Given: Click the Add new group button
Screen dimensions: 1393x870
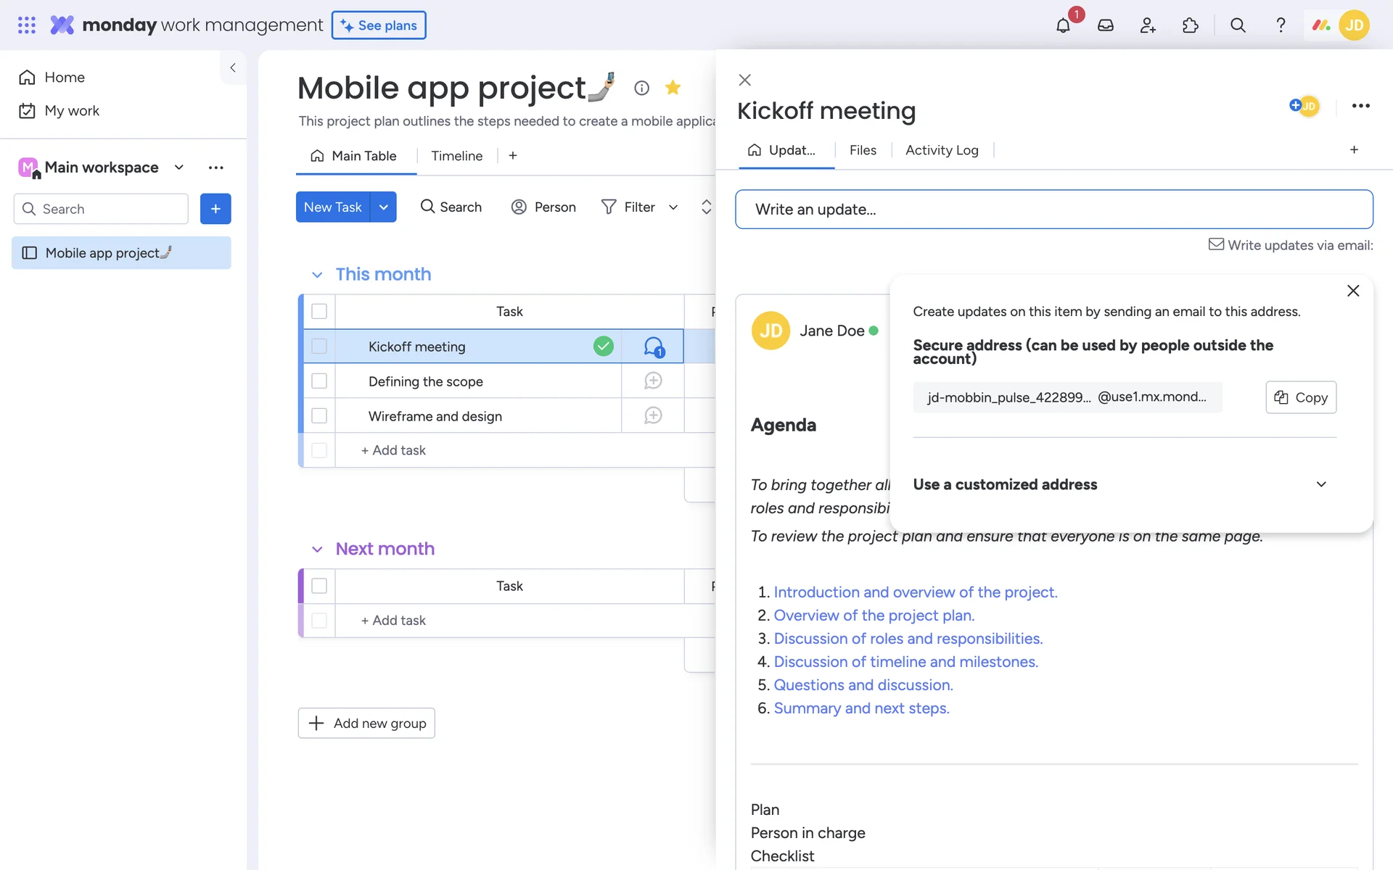Looking at the screenshot, I should 366,723.
